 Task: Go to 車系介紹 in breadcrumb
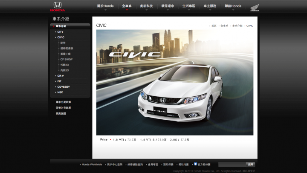(x=237, y=26)
